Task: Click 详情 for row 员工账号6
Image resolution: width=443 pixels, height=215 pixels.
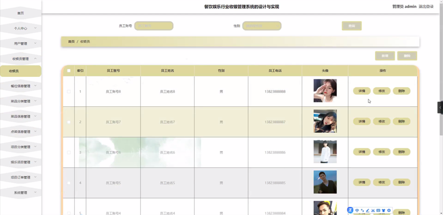Action: (362, 152)
